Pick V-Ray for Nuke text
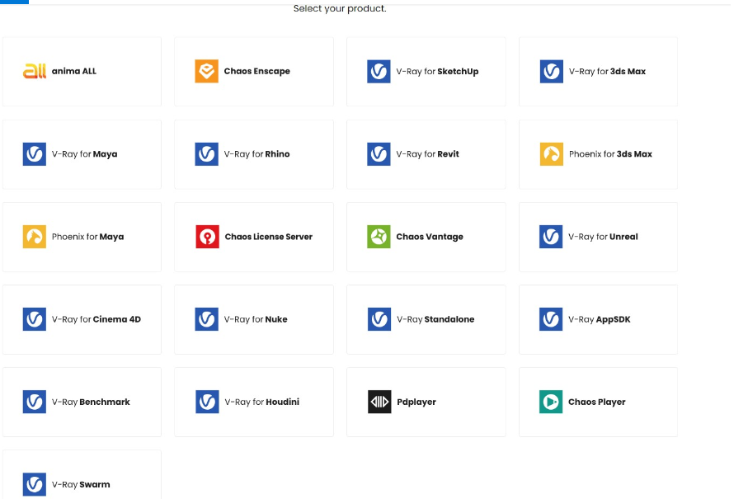This screenshot has width=748, height=499. point(256,319)
